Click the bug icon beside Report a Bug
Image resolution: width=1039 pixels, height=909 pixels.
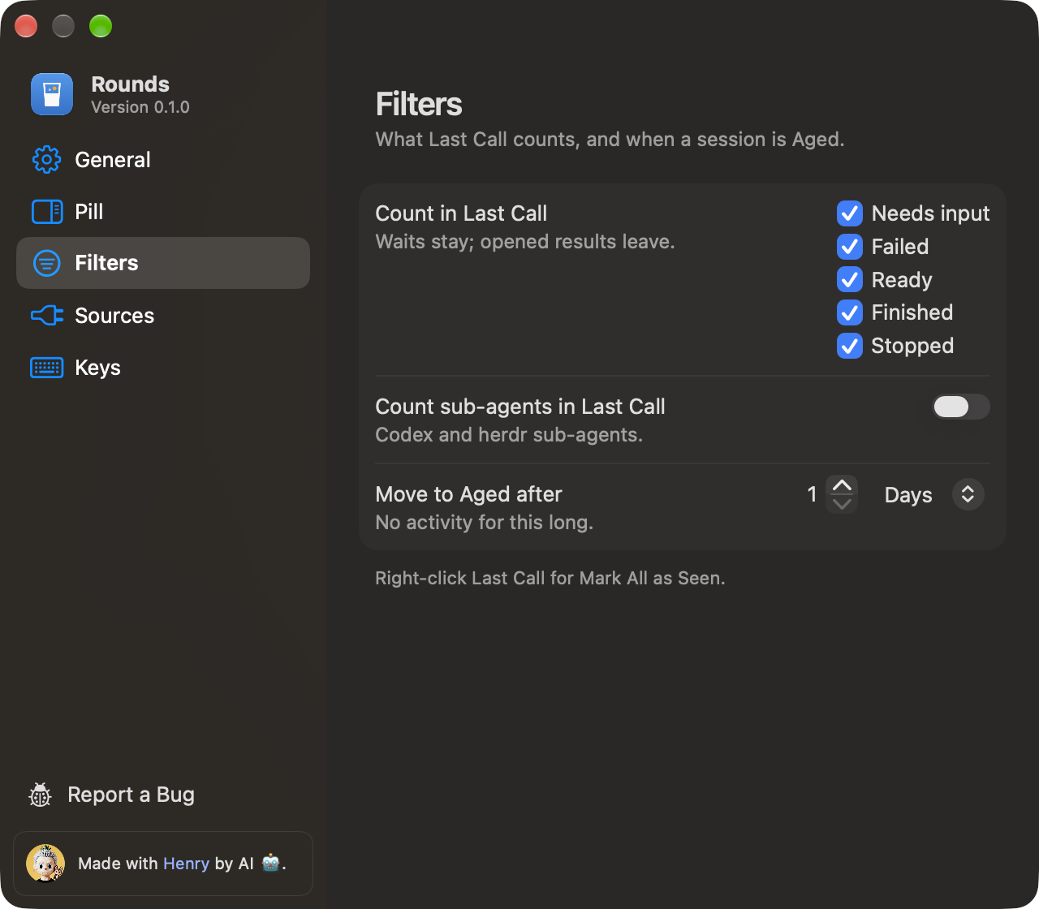[40, 795]
